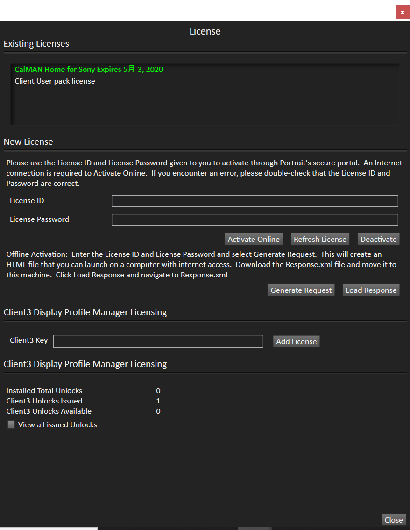Click the License Password label
Screen dimensions: 410x530
pyautogui.click(x=39, y=219)
